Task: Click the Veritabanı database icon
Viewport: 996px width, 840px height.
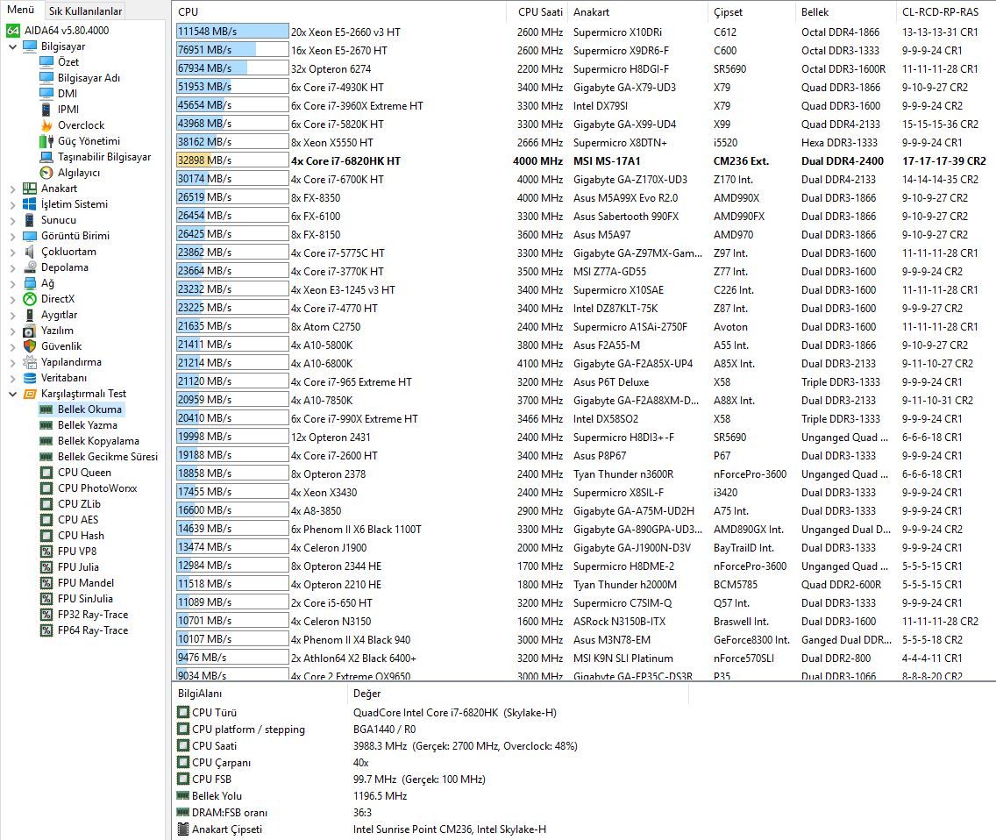Action: coord(29,377)
